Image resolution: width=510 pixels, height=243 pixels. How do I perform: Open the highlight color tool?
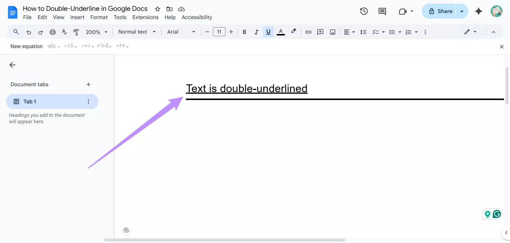pyautogui.click(x=293, y=32)
